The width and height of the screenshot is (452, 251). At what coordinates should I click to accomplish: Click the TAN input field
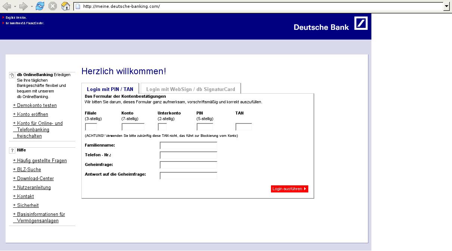244,127
